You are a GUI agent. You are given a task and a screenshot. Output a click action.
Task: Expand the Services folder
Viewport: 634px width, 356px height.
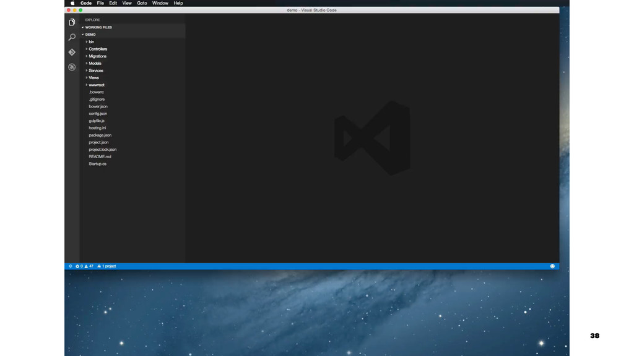(x=96, y=70)
